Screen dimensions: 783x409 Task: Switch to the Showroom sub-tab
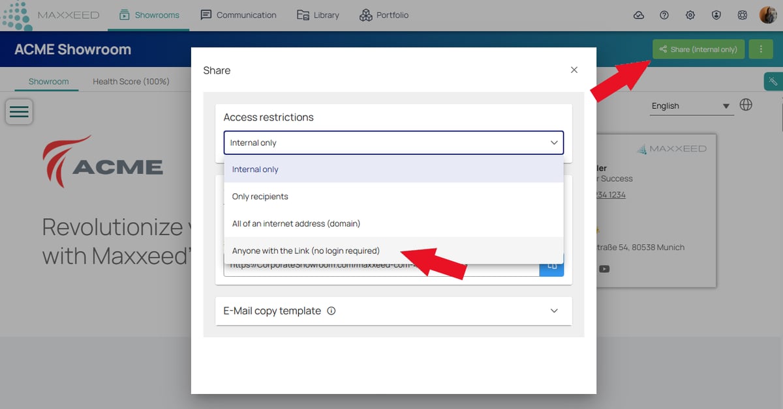48,81
